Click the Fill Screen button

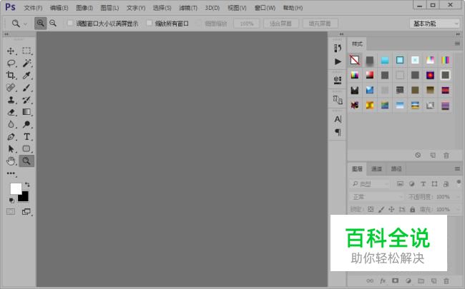(x=320, y=24)
